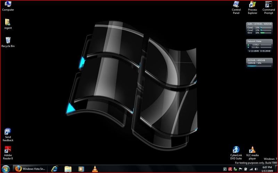Open Windows Explorer folder on taskbar
This screenshot has height=173, width=278.
68,169
